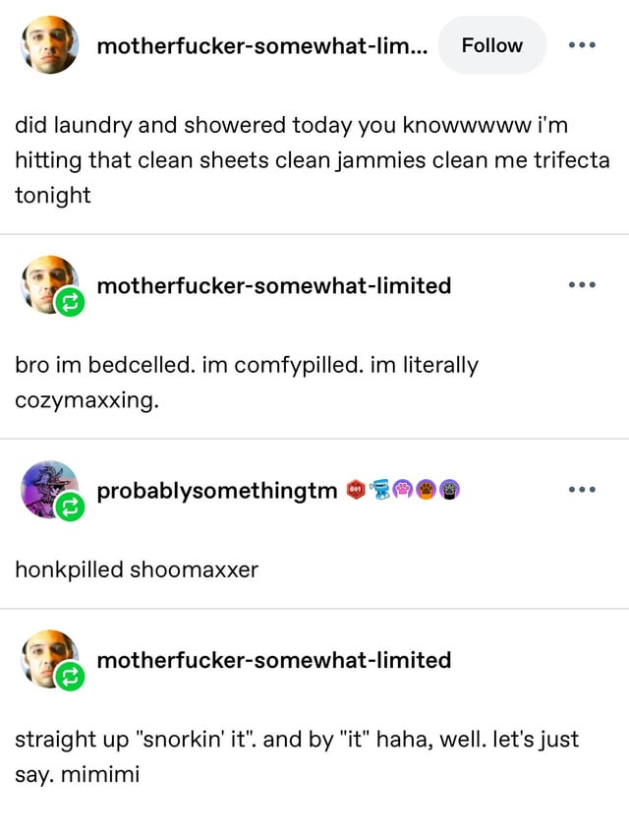The width and height of the screenshot is (629, 837).
Task: Open three-dot menu beside probablysomethingtm
Action: tap(582, 490)
